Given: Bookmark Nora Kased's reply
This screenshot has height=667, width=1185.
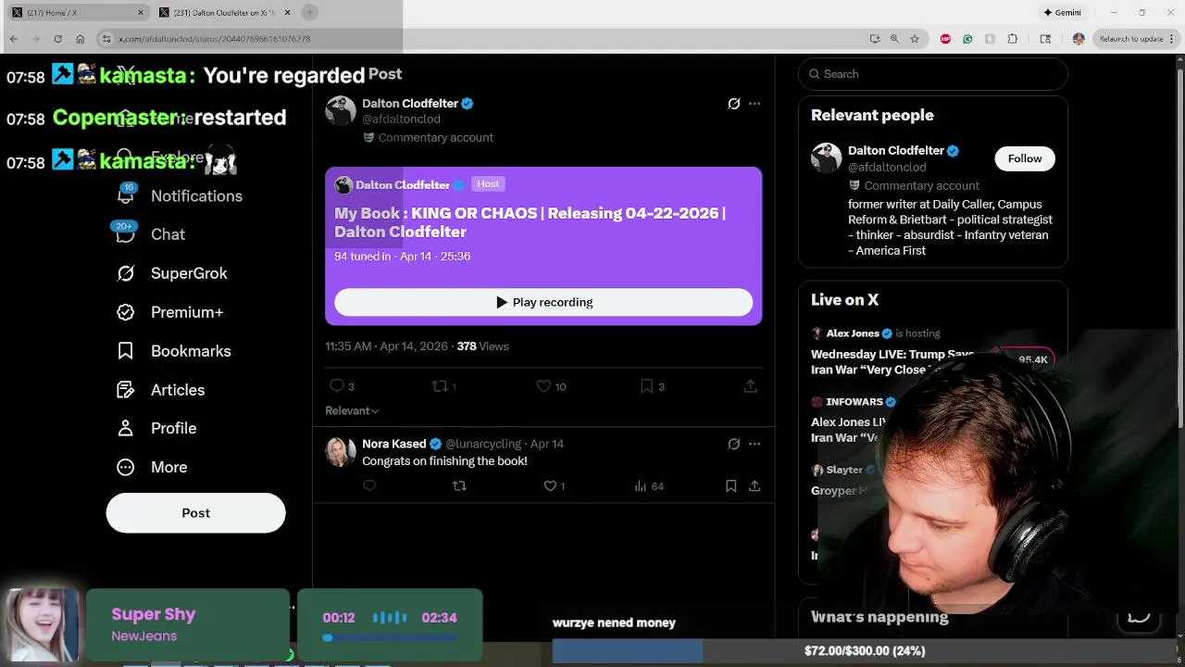Looking at the screenshot, I should point(730,485).
